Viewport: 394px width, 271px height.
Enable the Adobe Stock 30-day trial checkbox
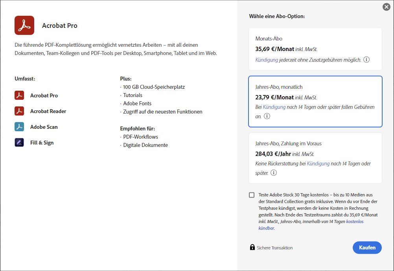[x=252, y=195]
